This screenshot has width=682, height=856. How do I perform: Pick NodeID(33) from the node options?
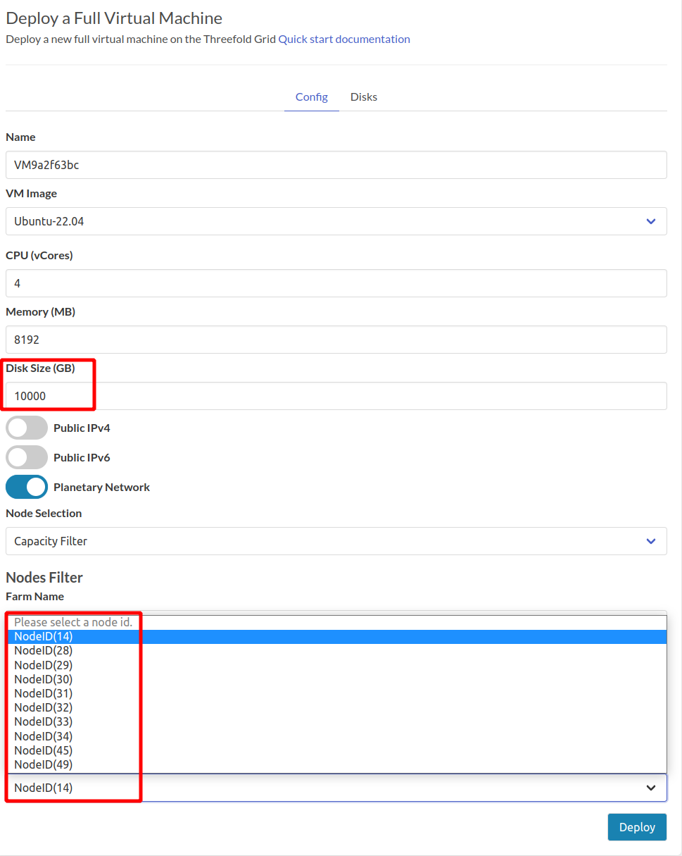point(42,721)
